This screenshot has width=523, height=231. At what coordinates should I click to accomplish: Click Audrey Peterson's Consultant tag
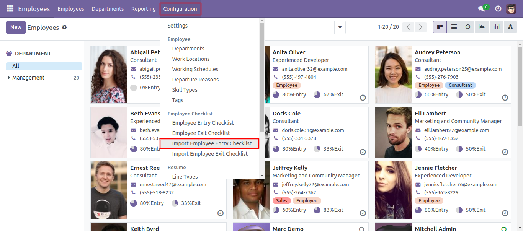[460, 85]
